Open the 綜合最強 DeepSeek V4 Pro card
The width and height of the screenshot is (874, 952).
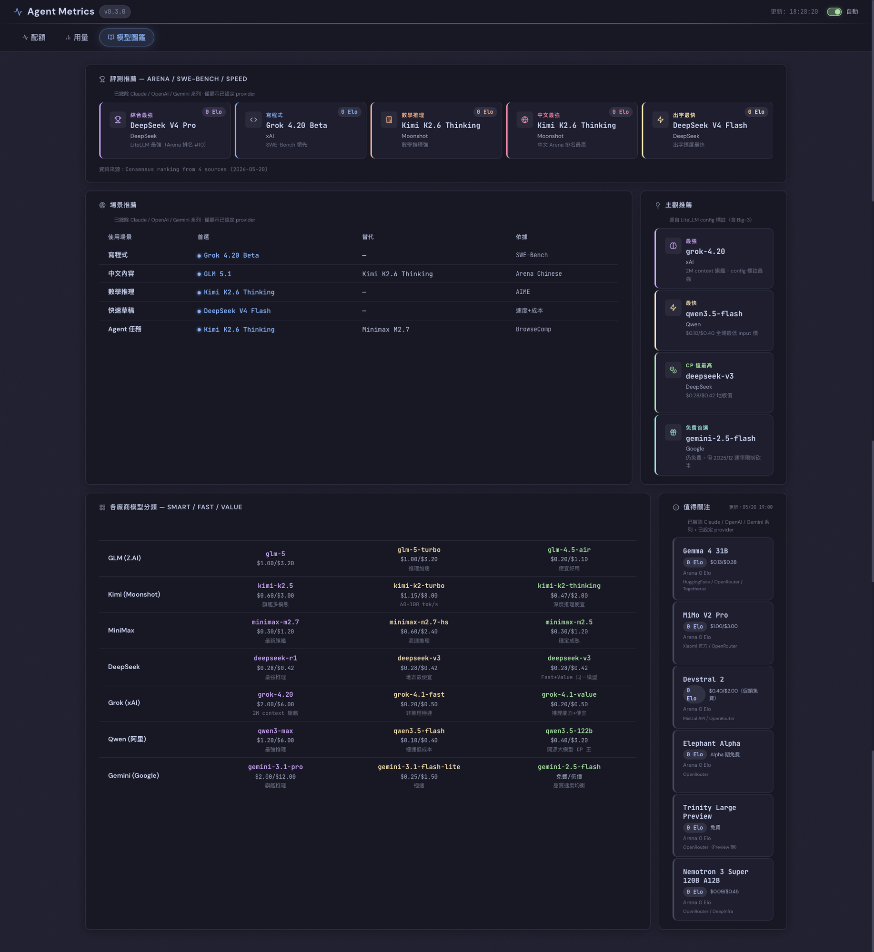[x=165, y=130]
